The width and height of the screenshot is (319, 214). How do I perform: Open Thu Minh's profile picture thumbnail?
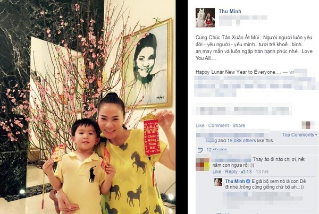(x=205, y=18)
